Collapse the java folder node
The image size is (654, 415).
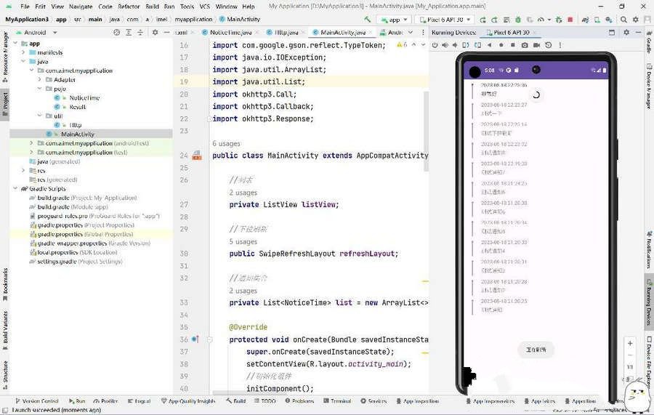tap(24, 62)
